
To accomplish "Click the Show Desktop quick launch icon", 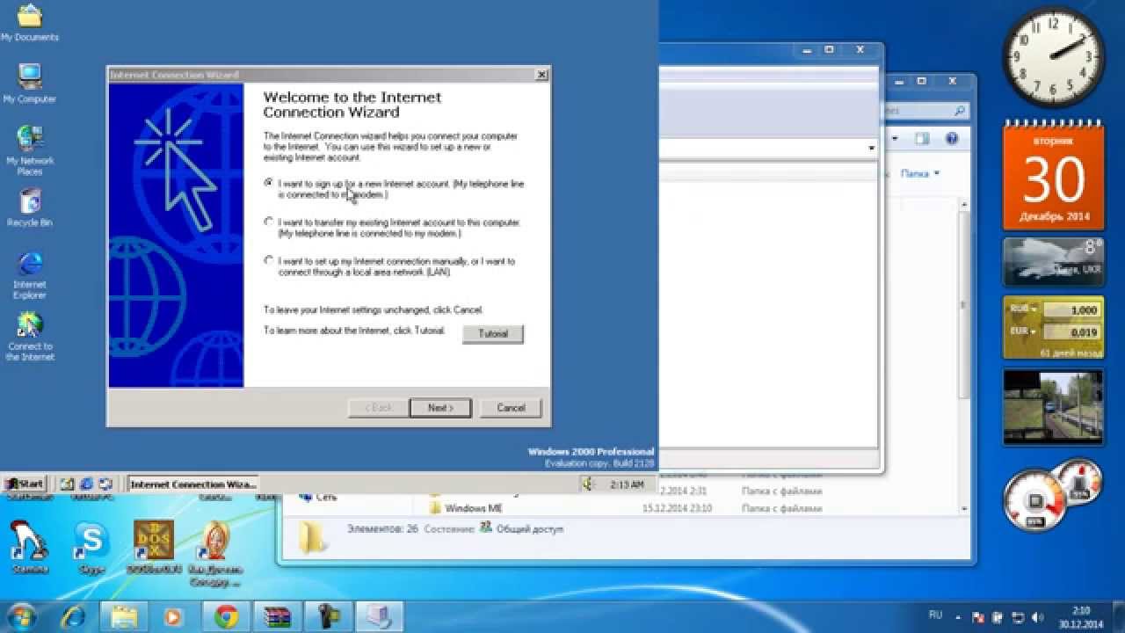I will (x=68, y=484).
